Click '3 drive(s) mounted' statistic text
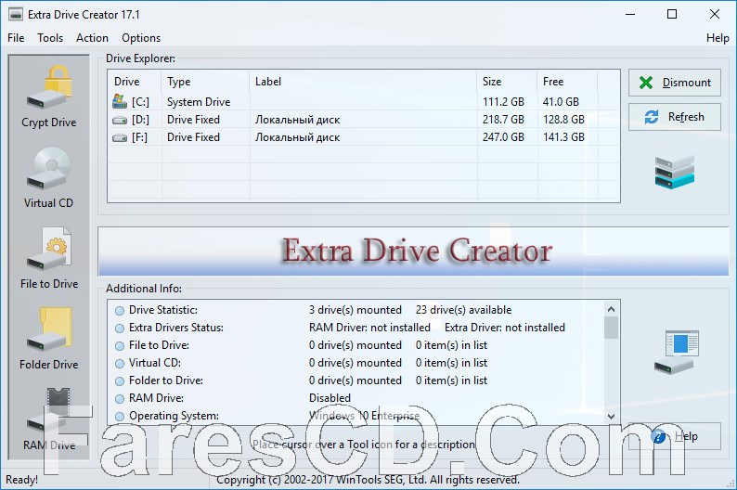Viewport: 737px width, 490px height. click(x=356, y=310)
